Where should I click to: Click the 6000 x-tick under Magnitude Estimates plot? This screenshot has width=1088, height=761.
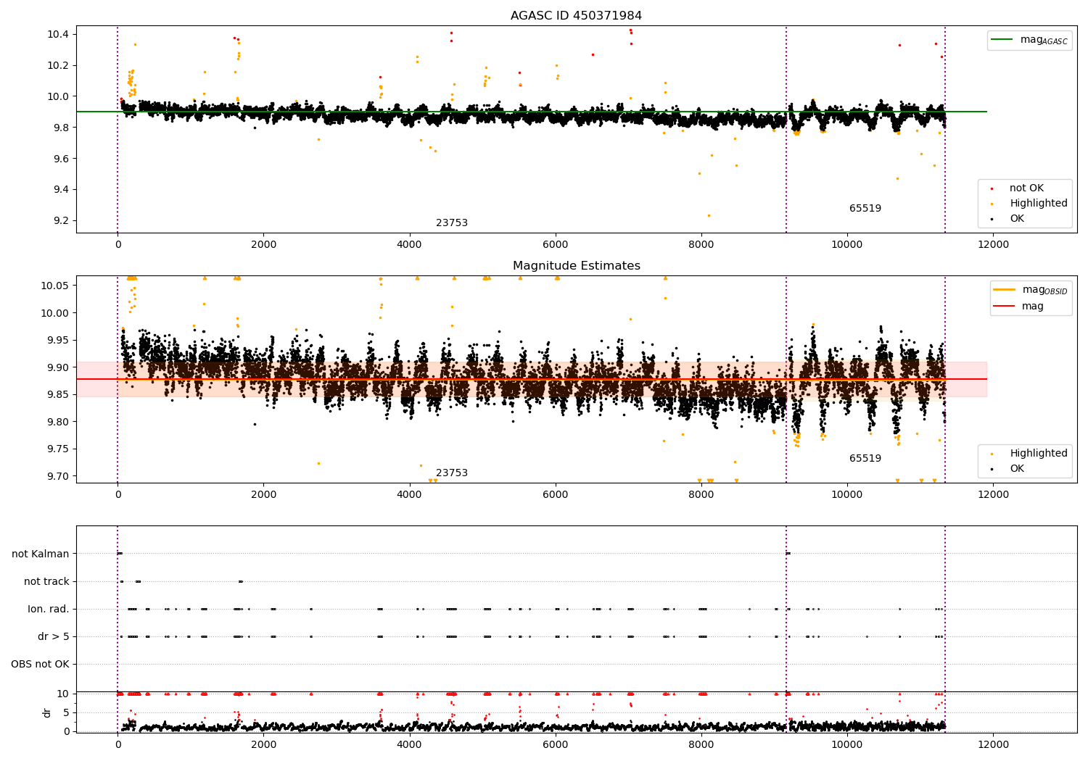tap(556, 494)
